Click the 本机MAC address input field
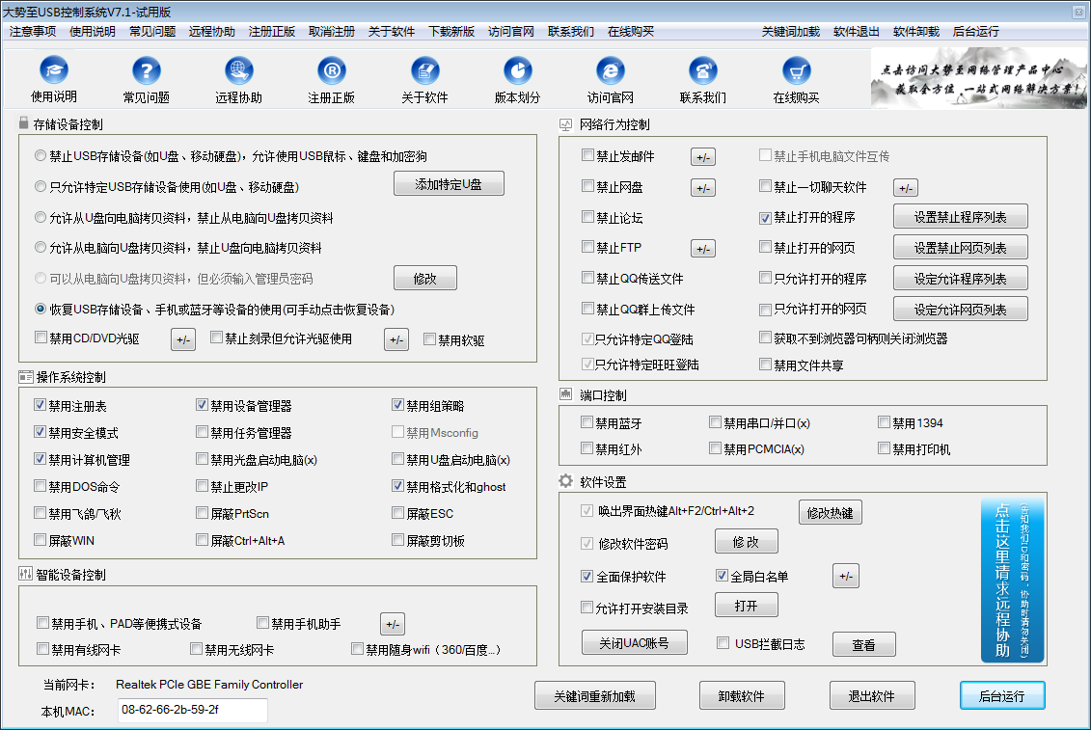The height and width of the screenshot is (730, 1091). click(x=192, y=712)
